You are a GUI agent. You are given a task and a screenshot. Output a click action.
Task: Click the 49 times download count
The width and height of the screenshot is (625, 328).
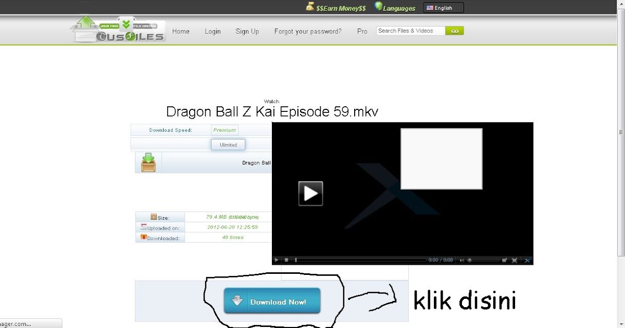click(x=232, y=237)
